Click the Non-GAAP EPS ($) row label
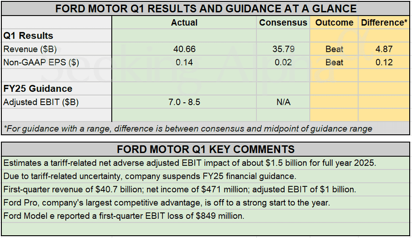The width and height of the screenshot is (412, 238). click(41, 62)
